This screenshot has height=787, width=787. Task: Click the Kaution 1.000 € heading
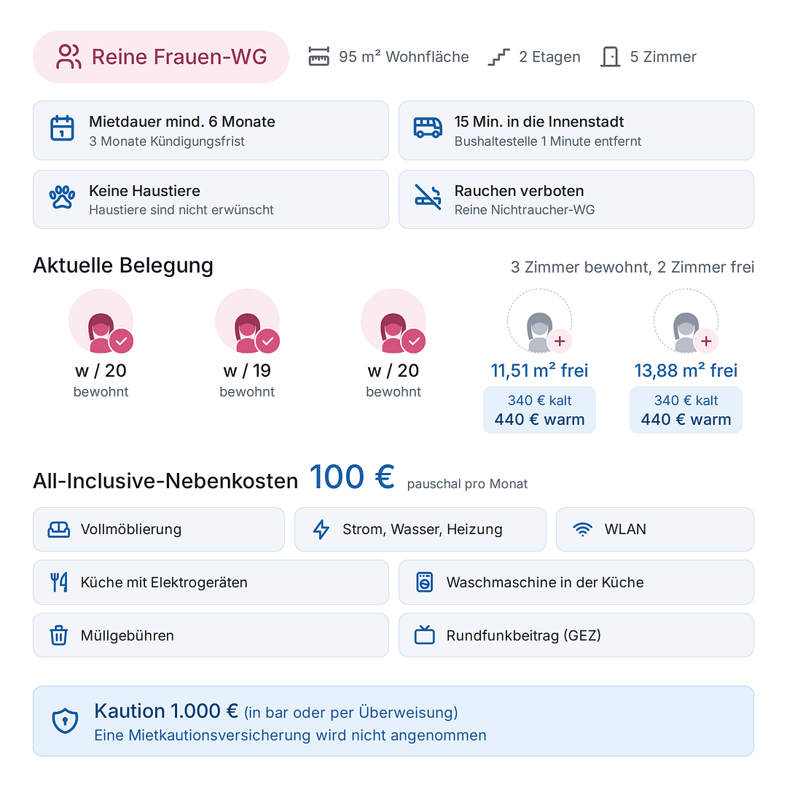[x=166, y=711]
